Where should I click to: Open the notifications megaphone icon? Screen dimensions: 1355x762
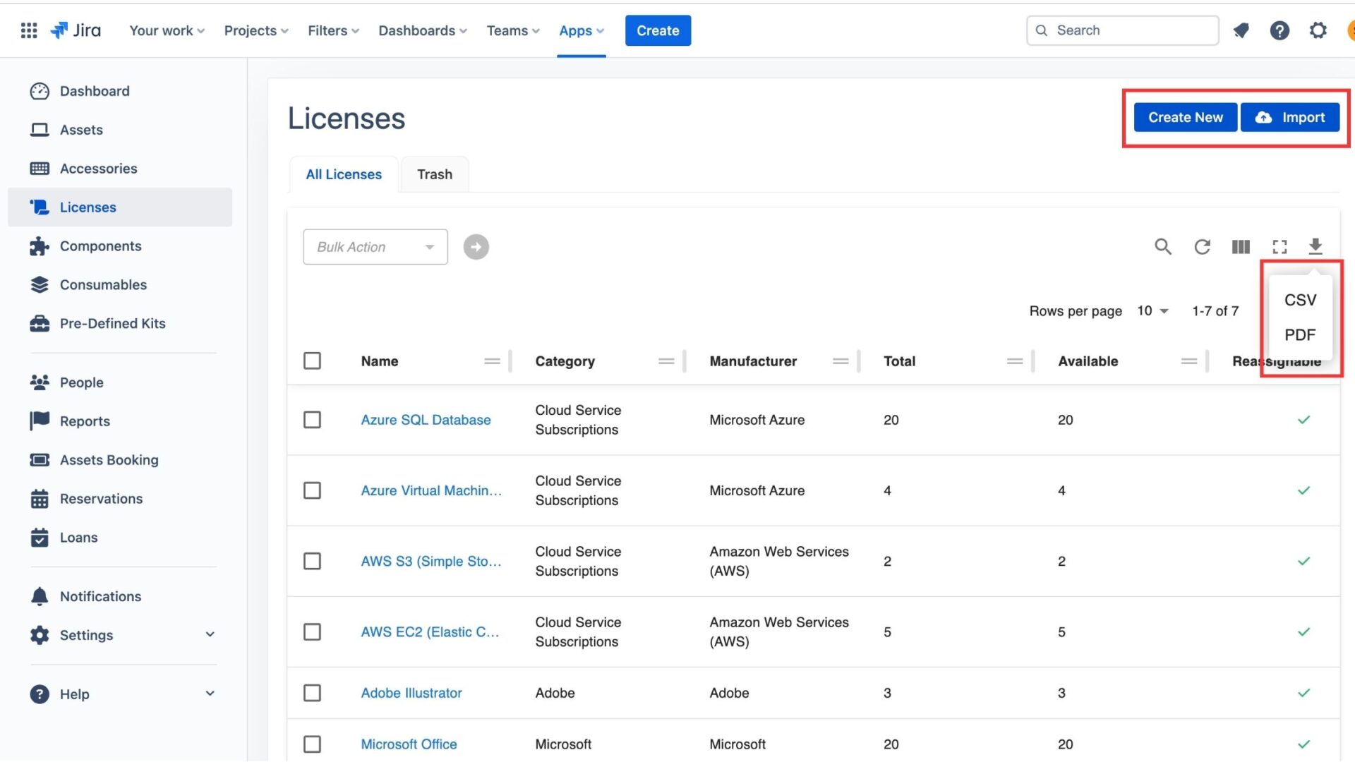pos(1241,30)
